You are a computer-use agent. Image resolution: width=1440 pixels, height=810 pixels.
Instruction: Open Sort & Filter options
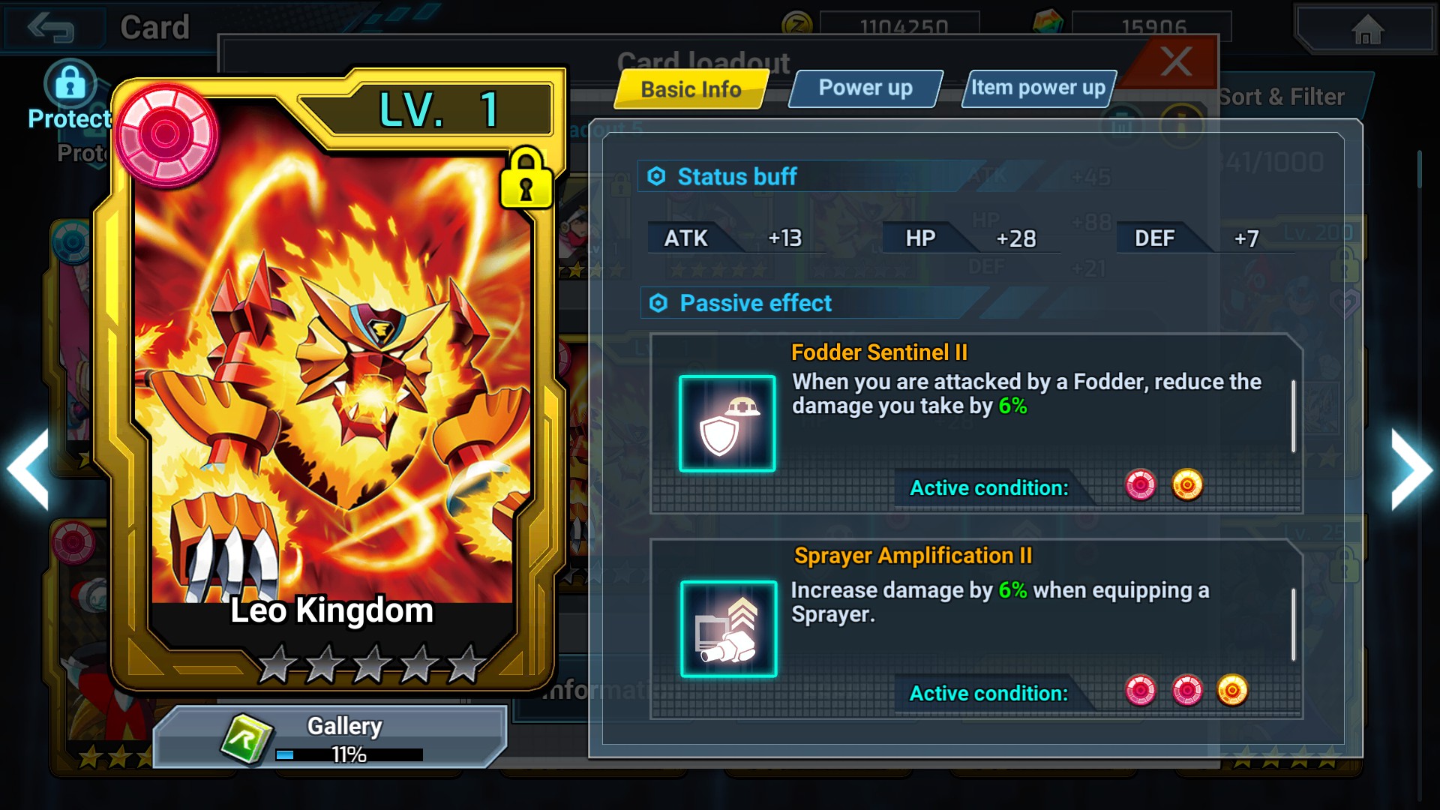point(1281,97)
